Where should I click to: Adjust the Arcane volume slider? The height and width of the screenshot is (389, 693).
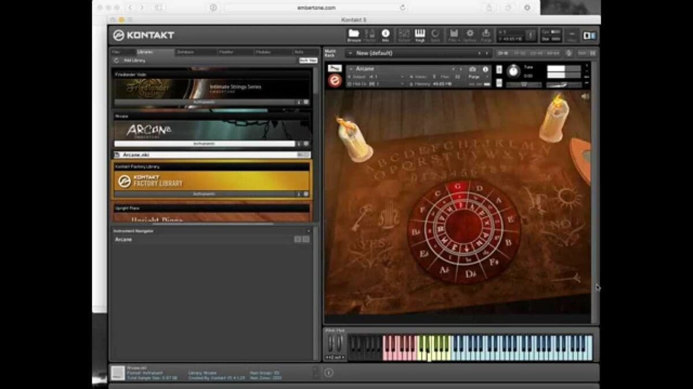(x=564, y=85)
